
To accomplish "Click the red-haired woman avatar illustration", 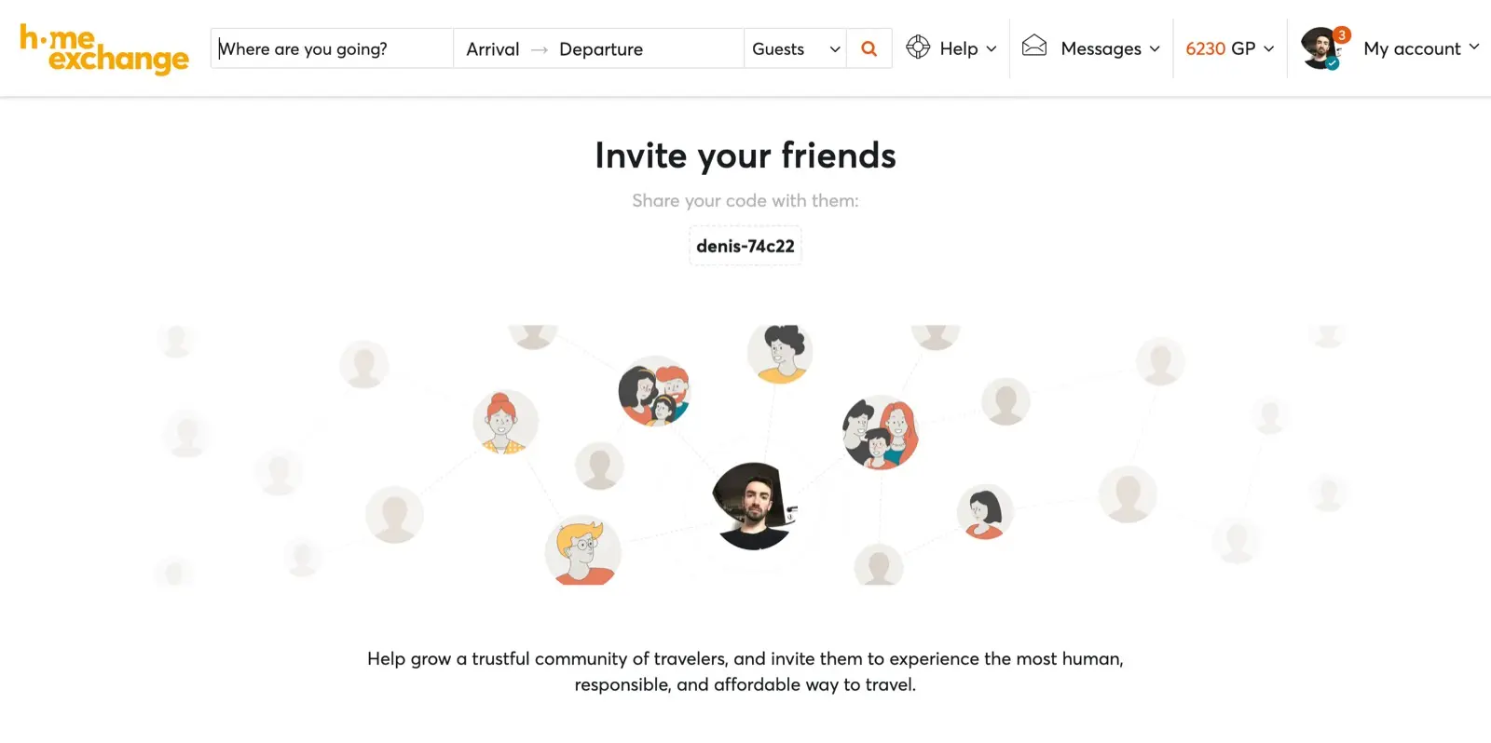I will [x=505, y=422].
